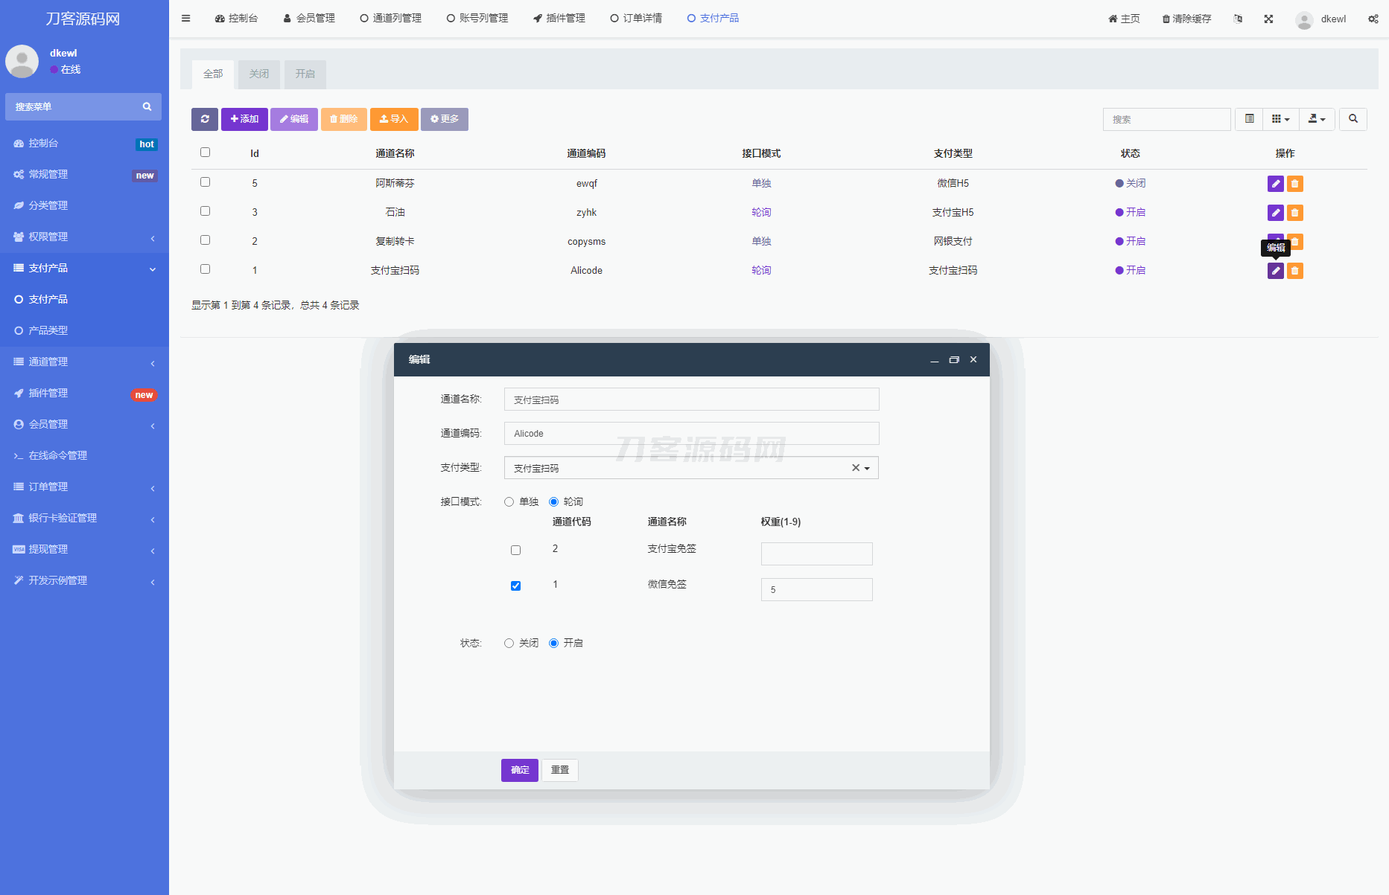Select checkbox for the 石油 row
The image size is (1389, 895).
coord(206,211)
